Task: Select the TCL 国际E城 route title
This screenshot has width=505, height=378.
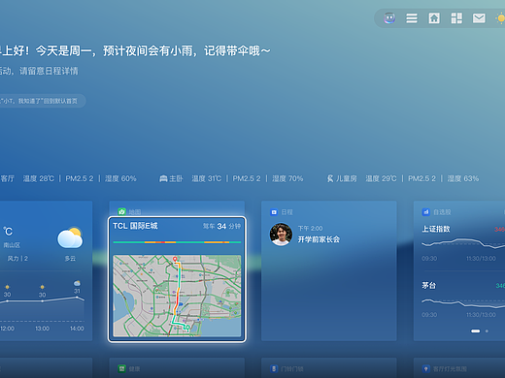Action: coord(135,226)
